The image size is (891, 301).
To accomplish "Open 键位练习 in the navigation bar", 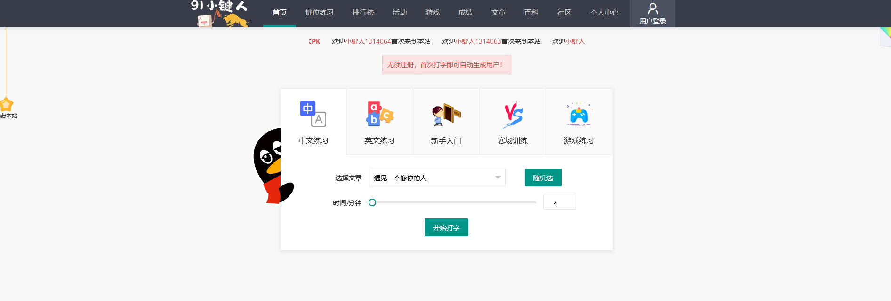I will click(319, 13).
